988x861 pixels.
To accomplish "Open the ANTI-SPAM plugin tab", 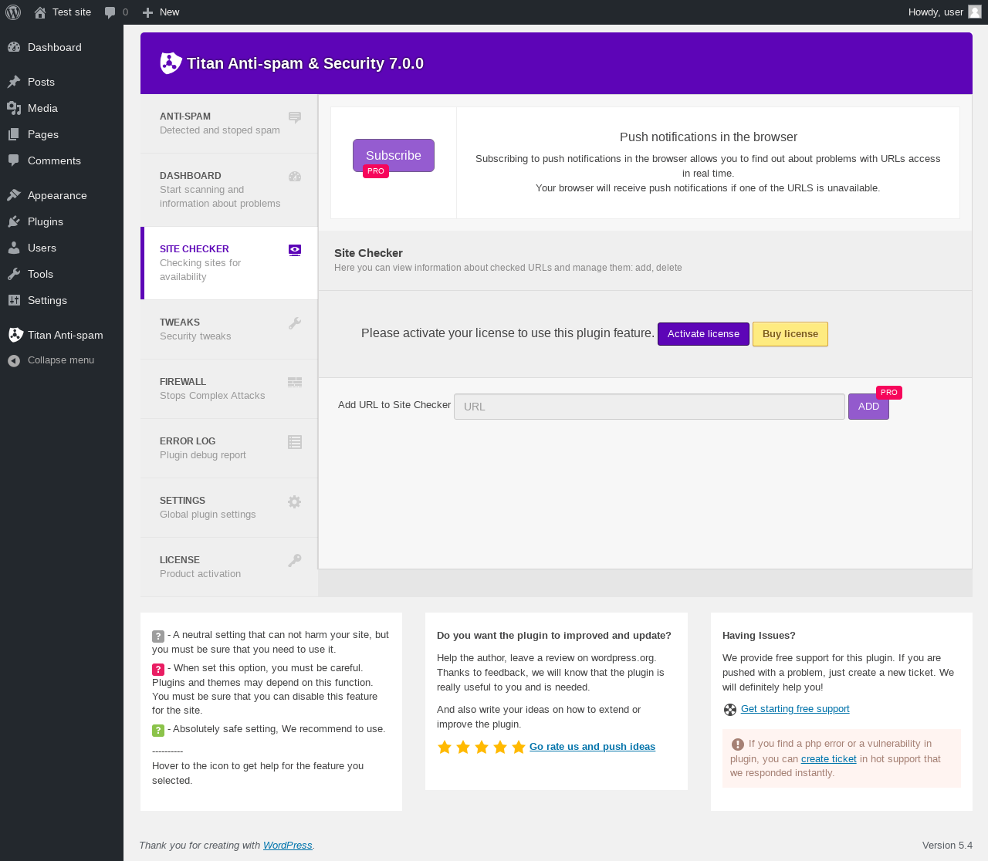I will pos(229,123).
